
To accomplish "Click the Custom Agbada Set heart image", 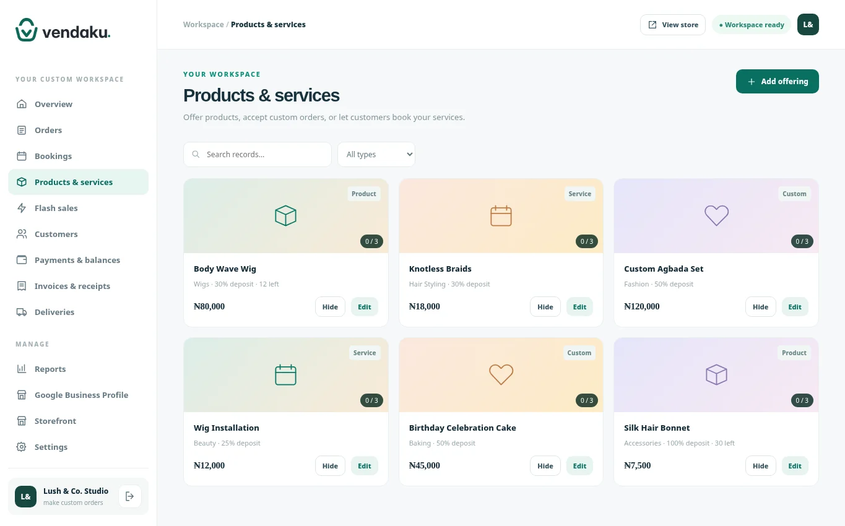I will point(716,216).
